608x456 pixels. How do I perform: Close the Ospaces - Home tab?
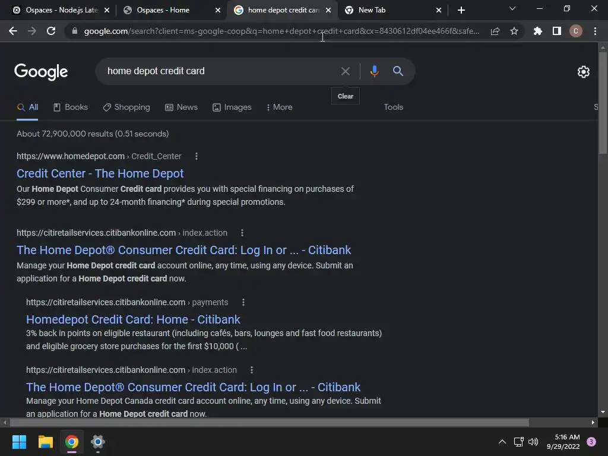[x=218, y=10]
